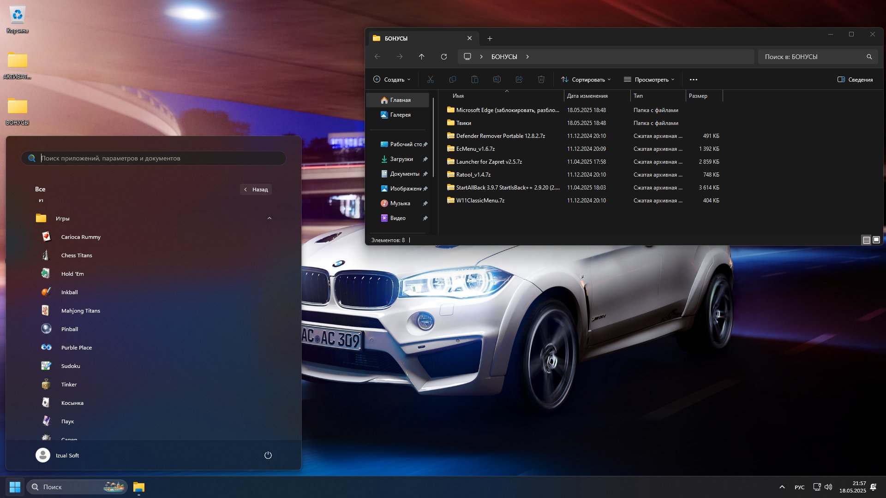This screenshot has height=498, width=886.
Task: Open the volume control in tray
Action: click(x=828, y=487)
